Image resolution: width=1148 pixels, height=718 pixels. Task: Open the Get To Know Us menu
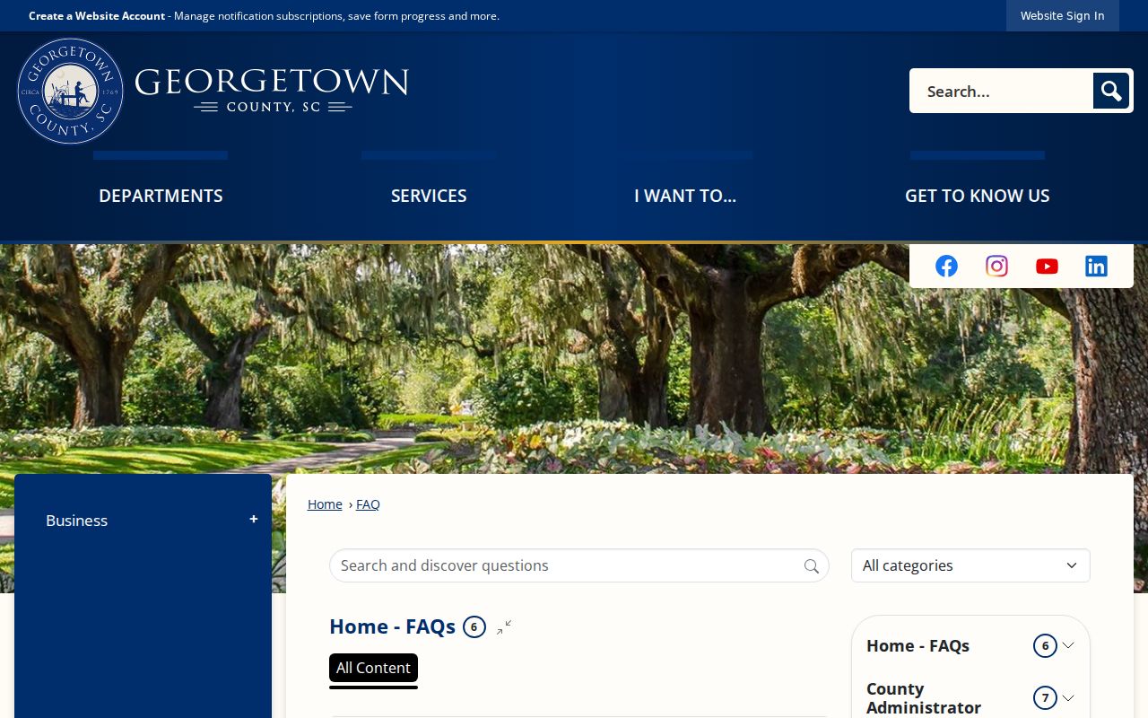(977, 196)
